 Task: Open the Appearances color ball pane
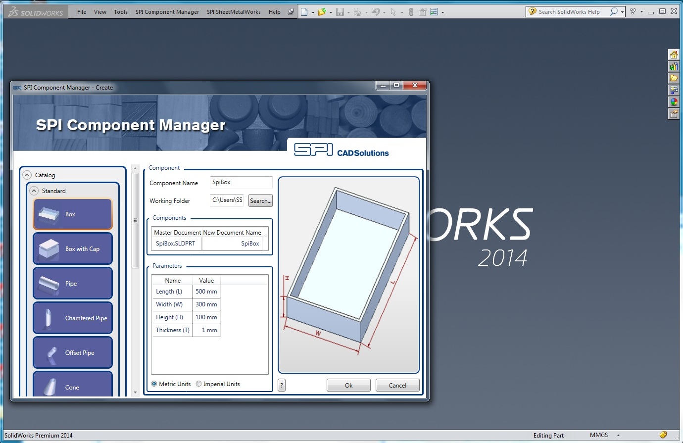coord(674,102)
